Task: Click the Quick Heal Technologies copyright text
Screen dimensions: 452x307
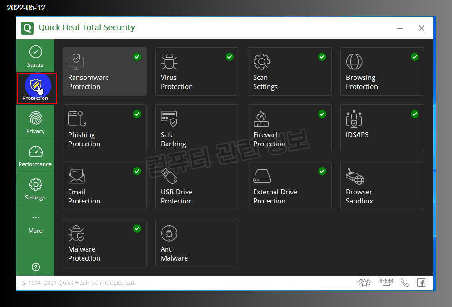Action: click(x=79, y=283)
